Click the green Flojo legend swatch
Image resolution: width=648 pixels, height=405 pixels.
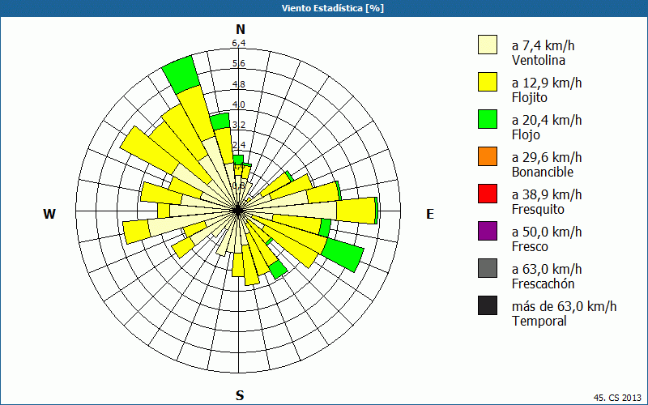coord(488,119)
